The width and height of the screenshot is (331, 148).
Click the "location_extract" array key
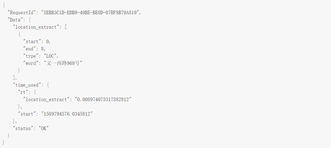[37, 27]
